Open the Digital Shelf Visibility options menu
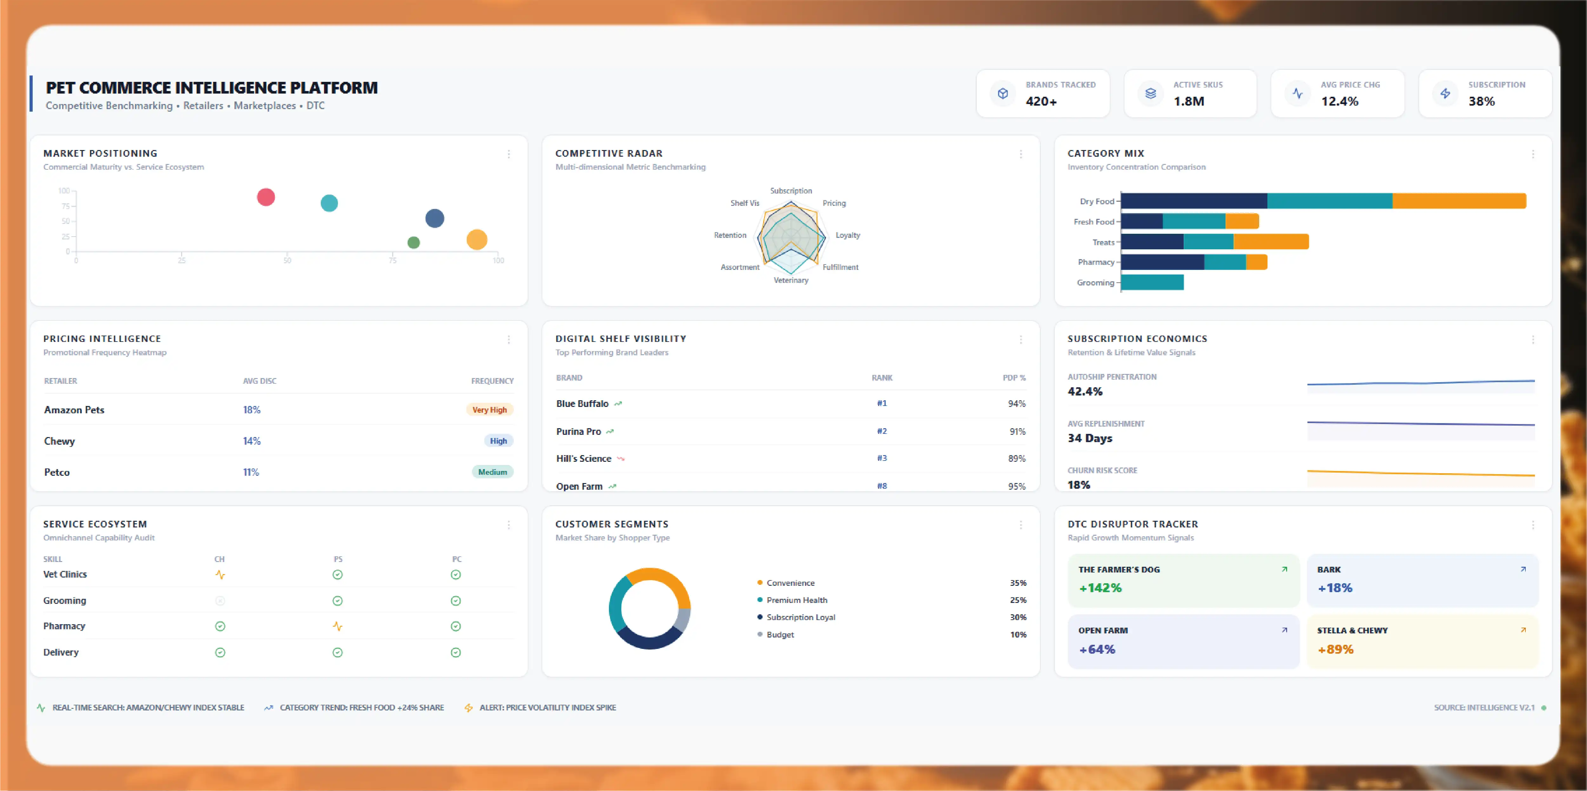1587x791 pixels. (x=1021, y=339)
